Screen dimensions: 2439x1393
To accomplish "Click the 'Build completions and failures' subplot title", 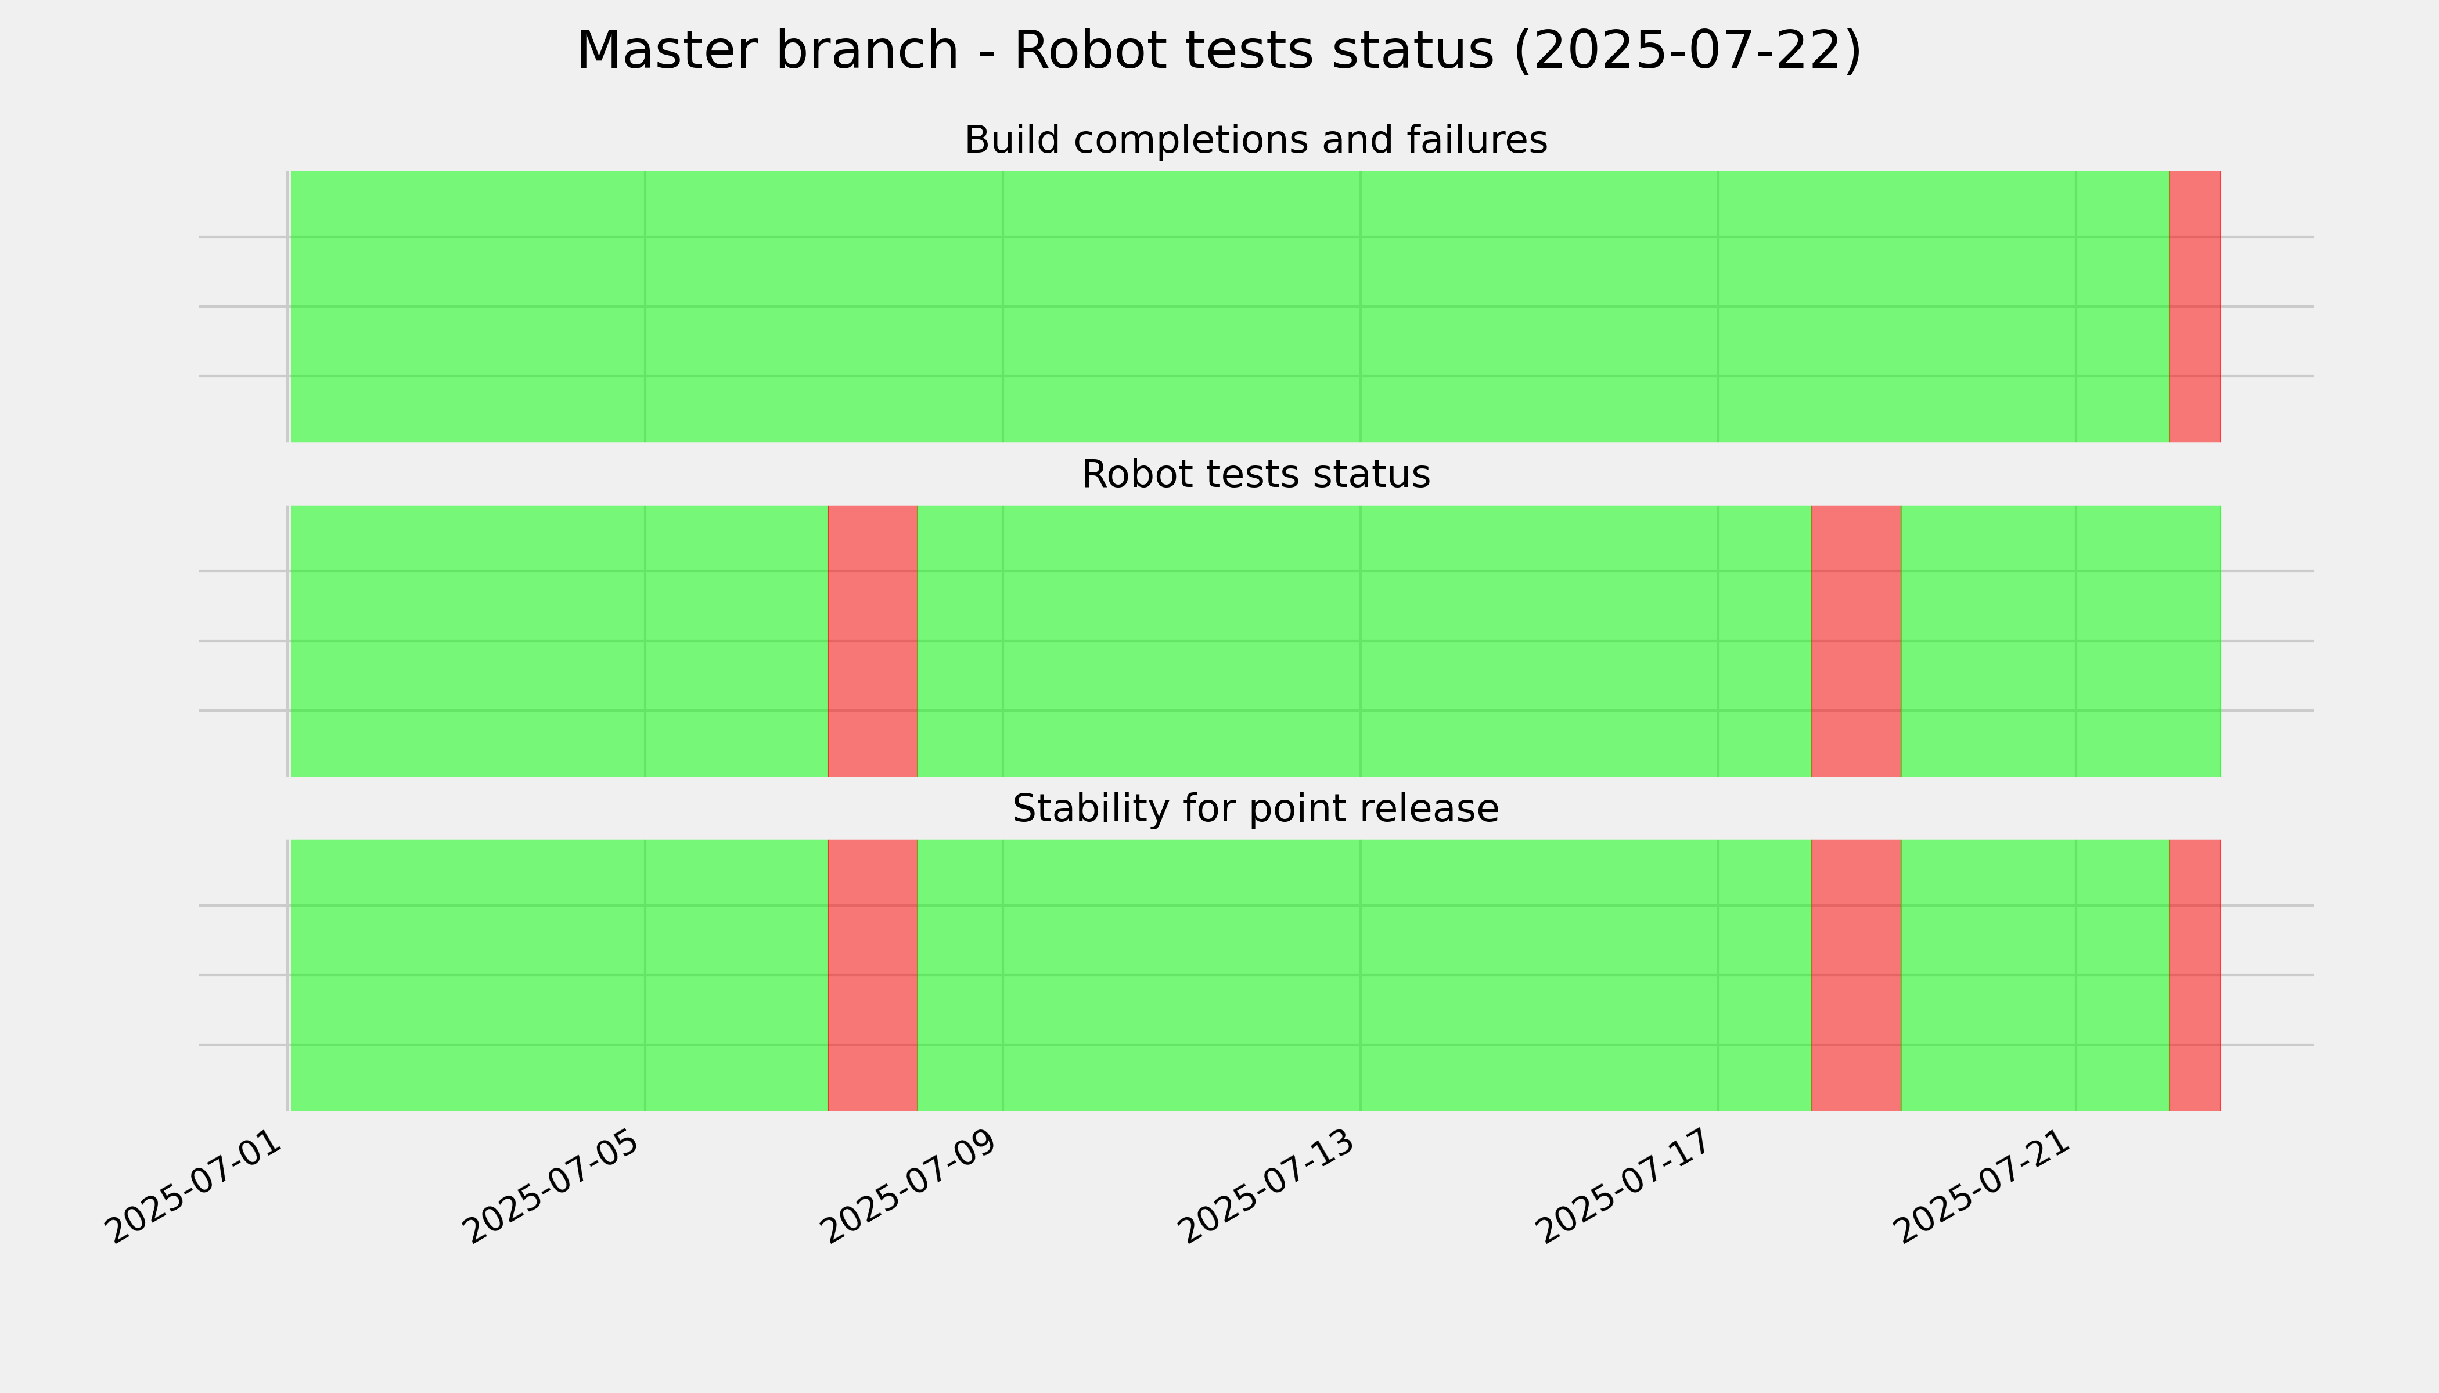I will 1255,140.
